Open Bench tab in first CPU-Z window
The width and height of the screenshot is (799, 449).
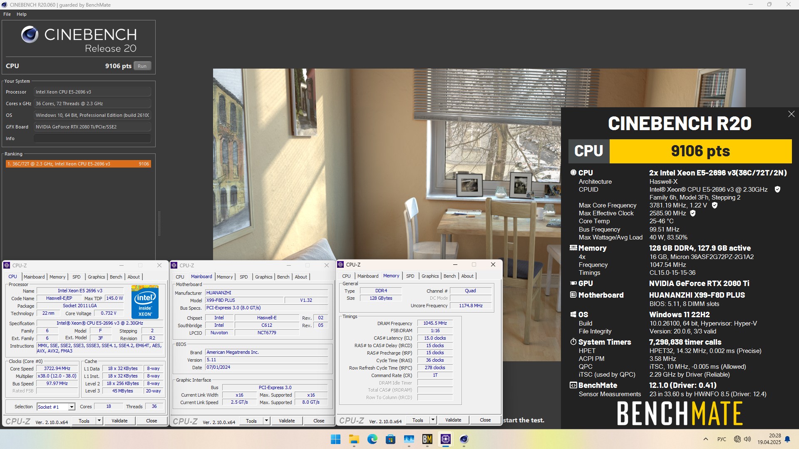116,277
